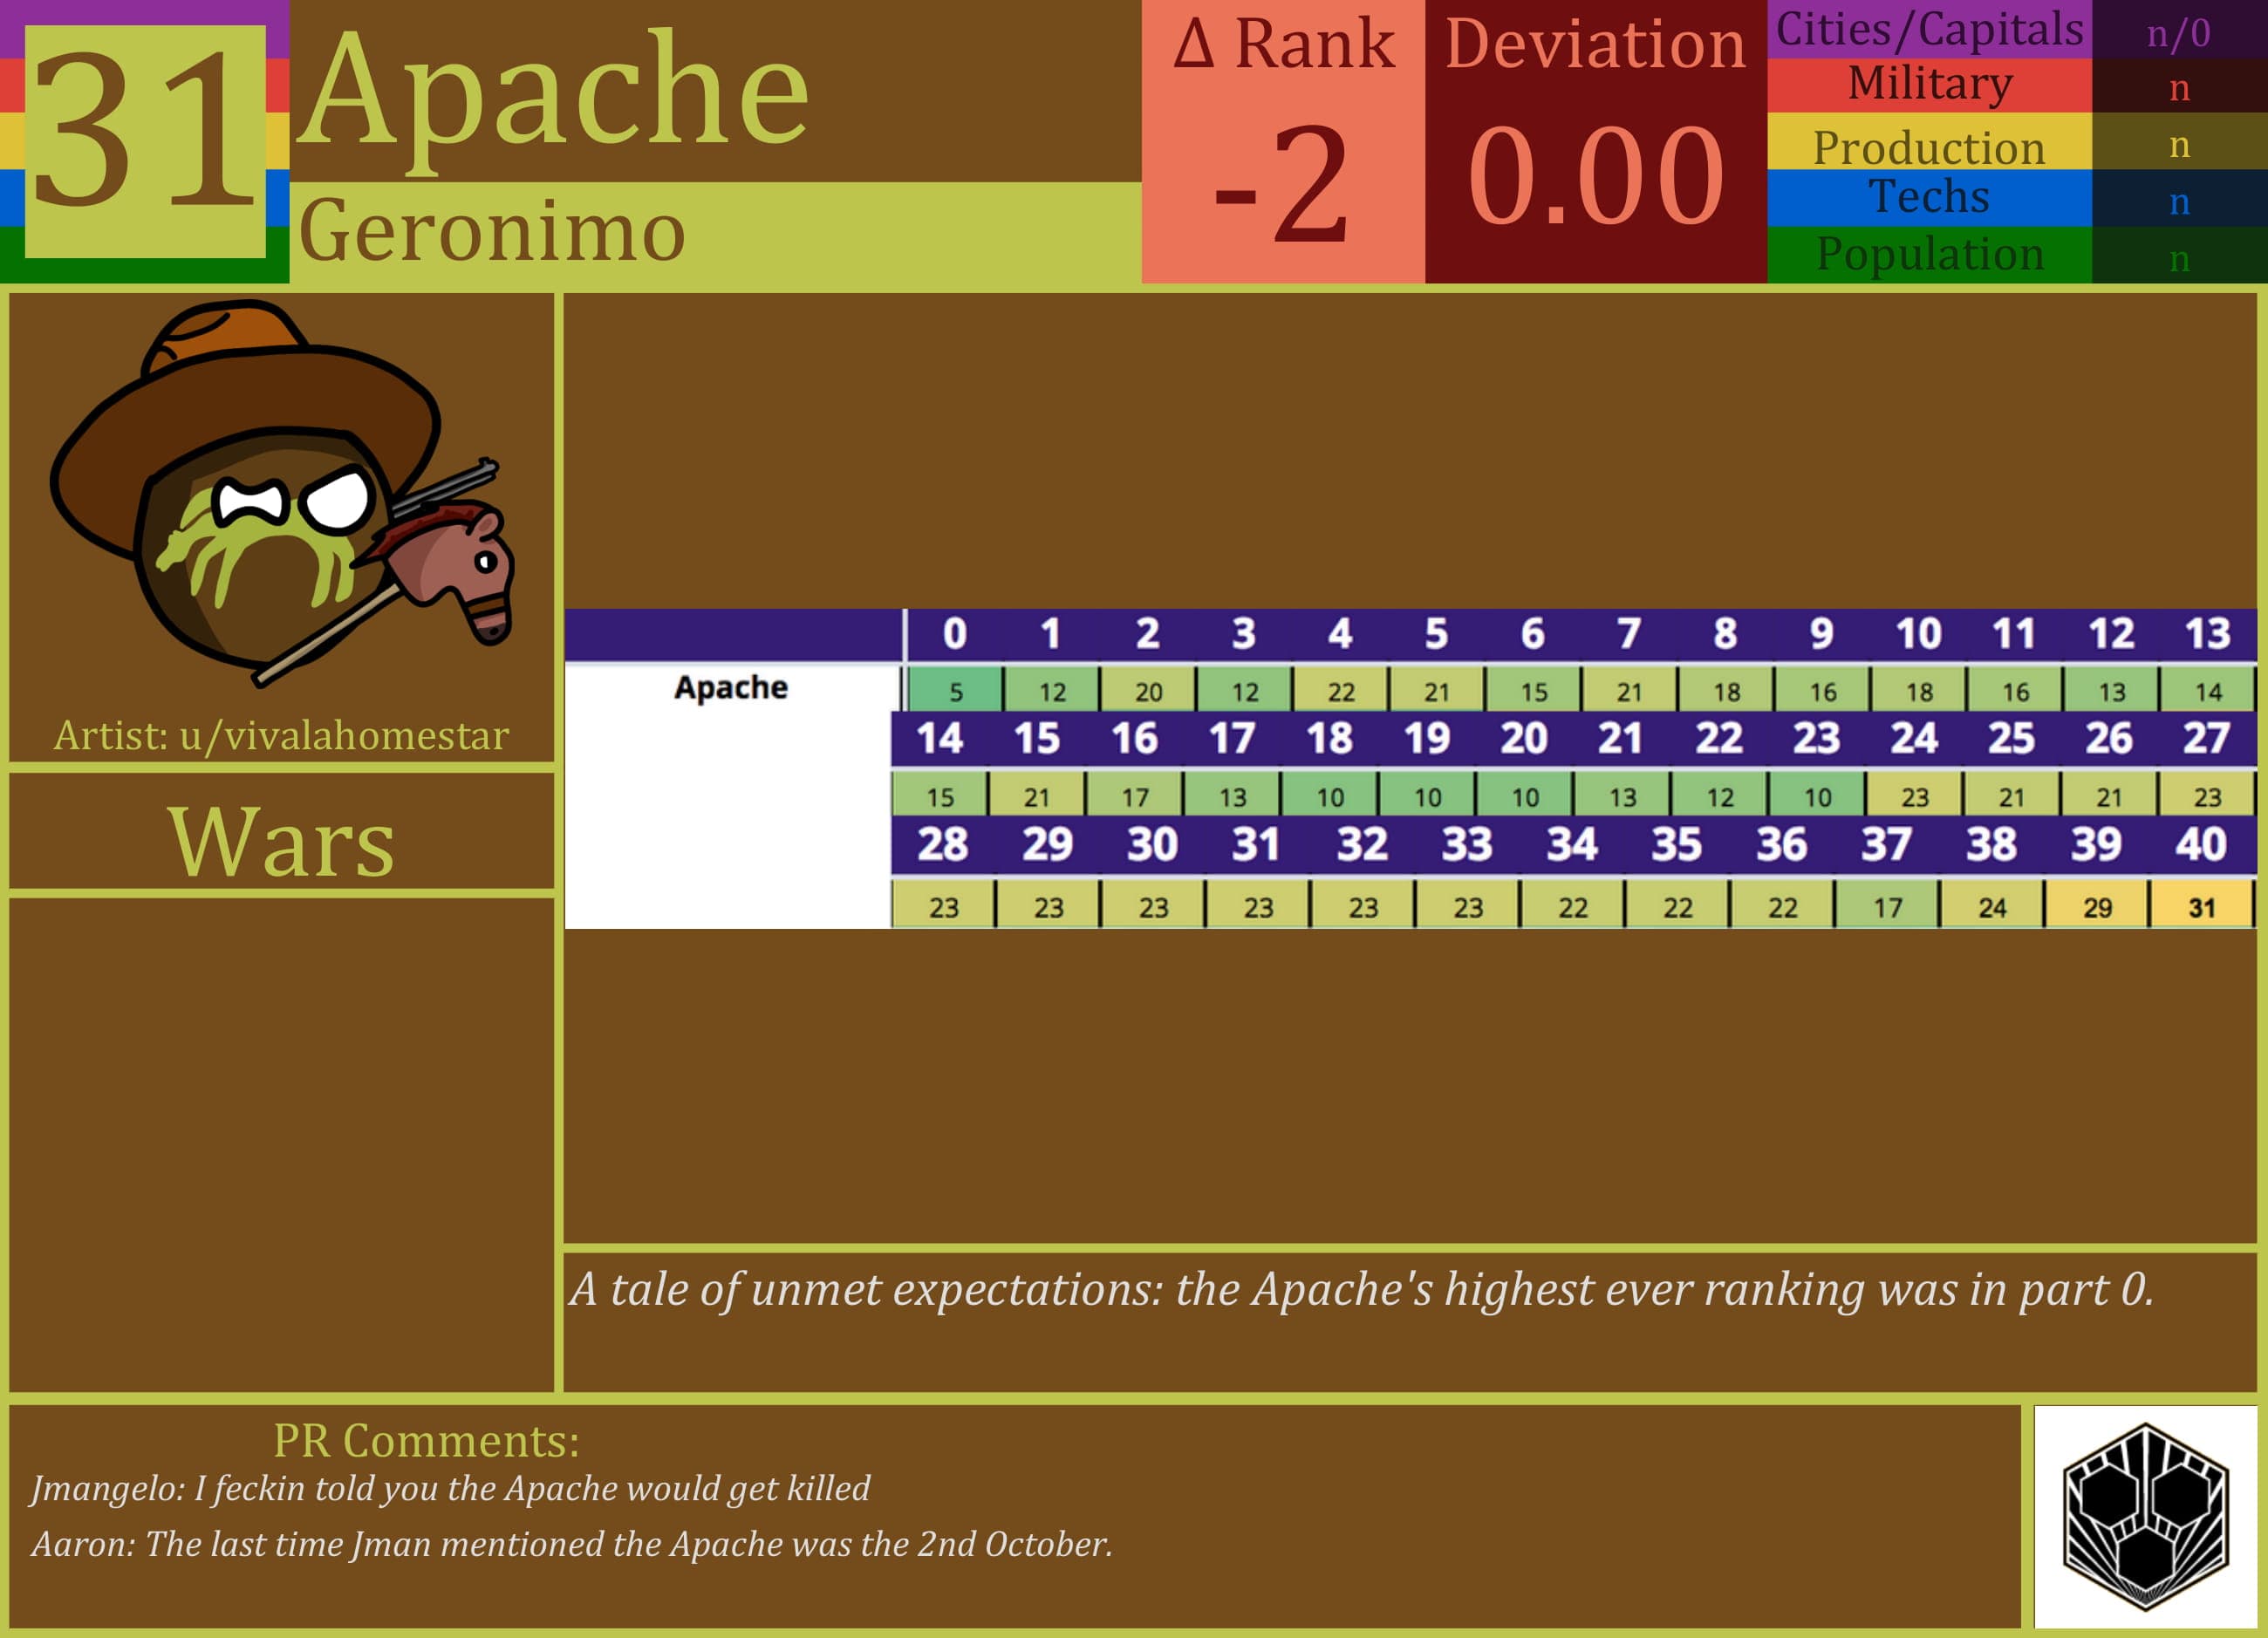Click the Apache row label in table
Screen dimensions: 2268x1638
coord(731,688)
